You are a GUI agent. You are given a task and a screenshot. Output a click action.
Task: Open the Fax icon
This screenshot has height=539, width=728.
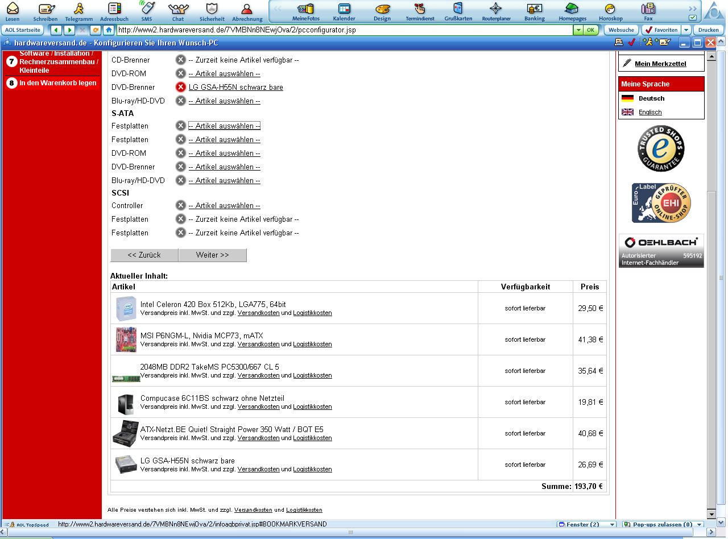[648, 11]
